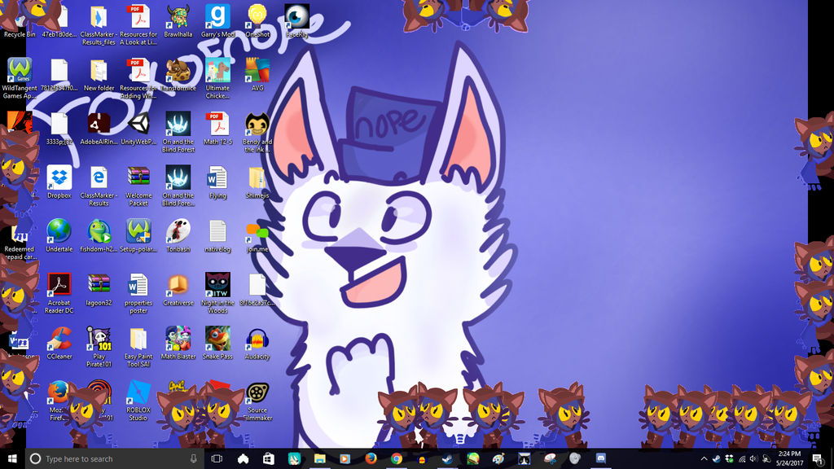
Task: Open the Start menu
Action: (x=12, y=458)
